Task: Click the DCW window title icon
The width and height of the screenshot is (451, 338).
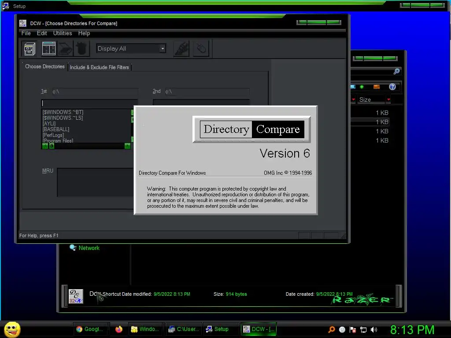Action: pos(23,23)
